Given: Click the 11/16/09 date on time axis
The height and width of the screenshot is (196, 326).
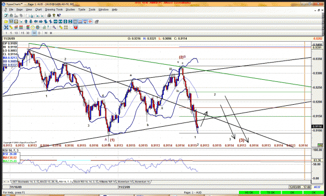Looking at the screenshot, I should pos(16,187).
